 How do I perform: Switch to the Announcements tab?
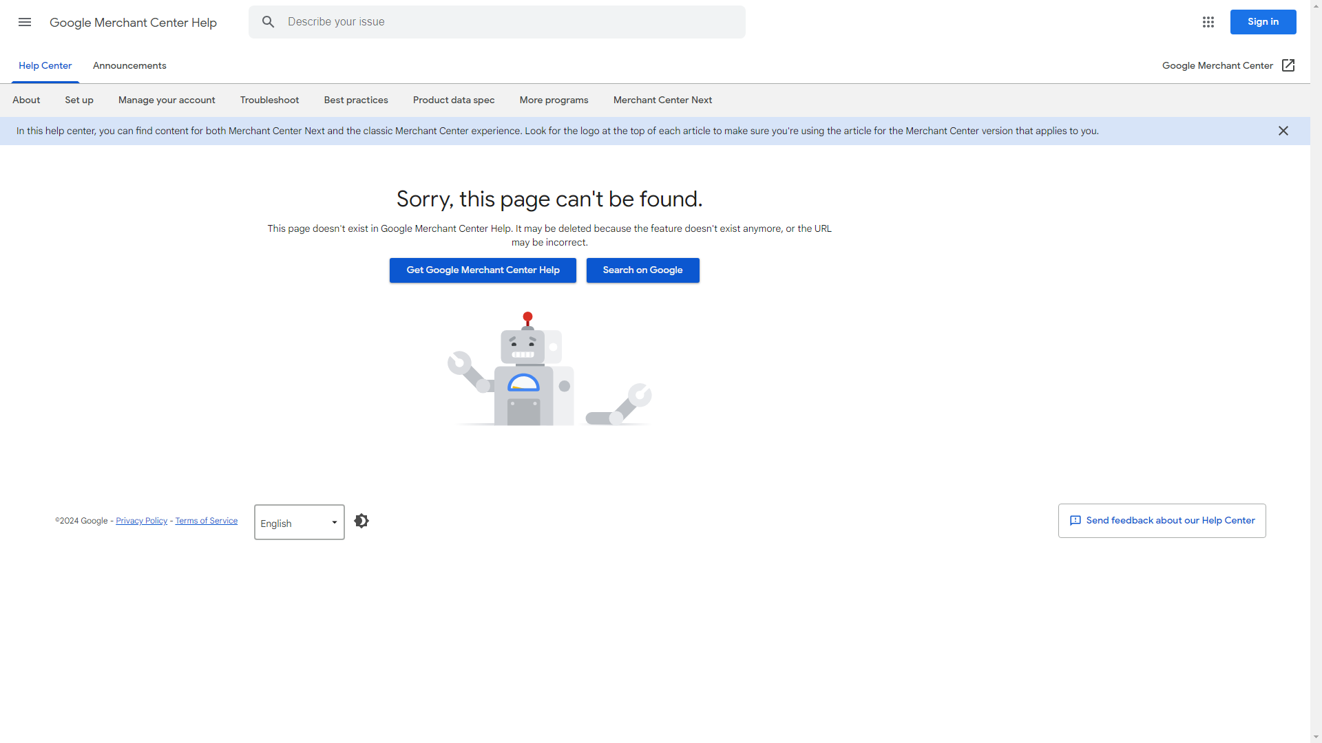point(129,65)
